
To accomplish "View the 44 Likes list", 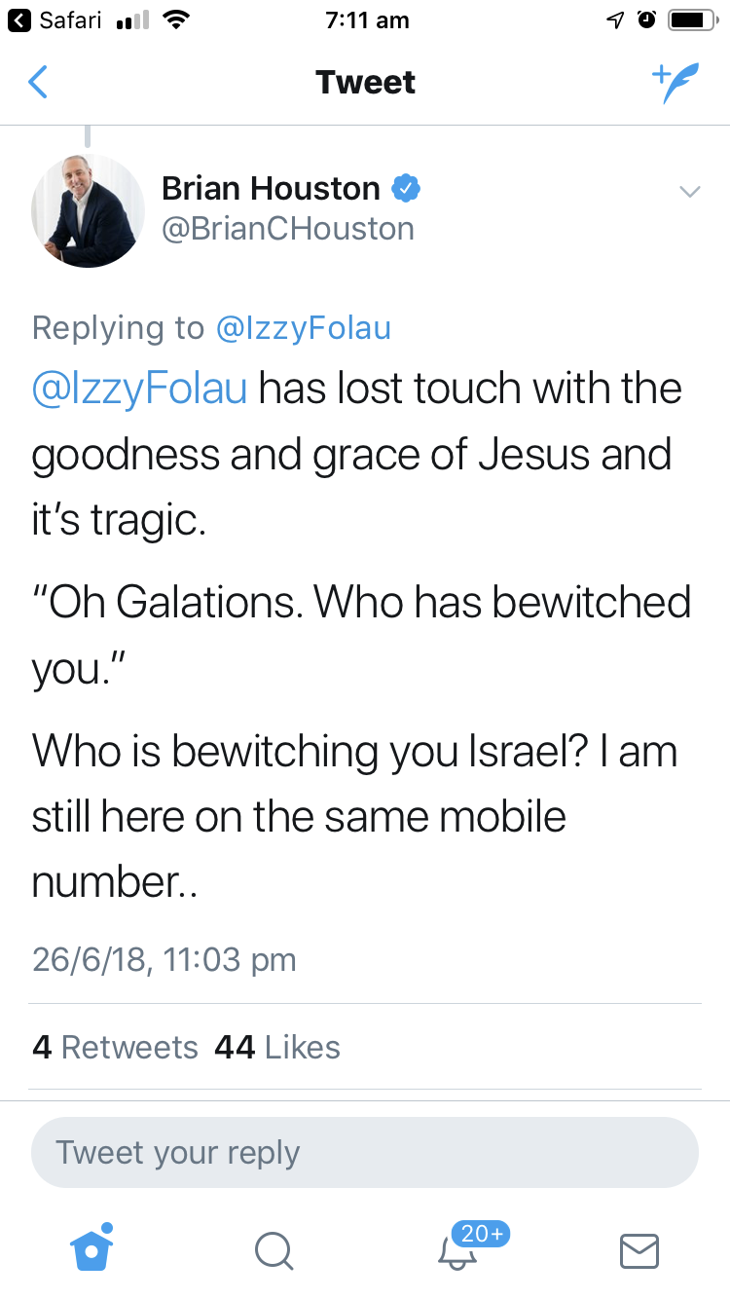I will point(277,1047).
